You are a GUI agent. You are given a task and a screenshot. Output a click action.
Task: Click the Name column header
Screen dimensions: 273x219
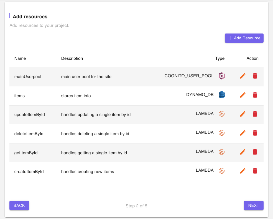pos(20,58)
